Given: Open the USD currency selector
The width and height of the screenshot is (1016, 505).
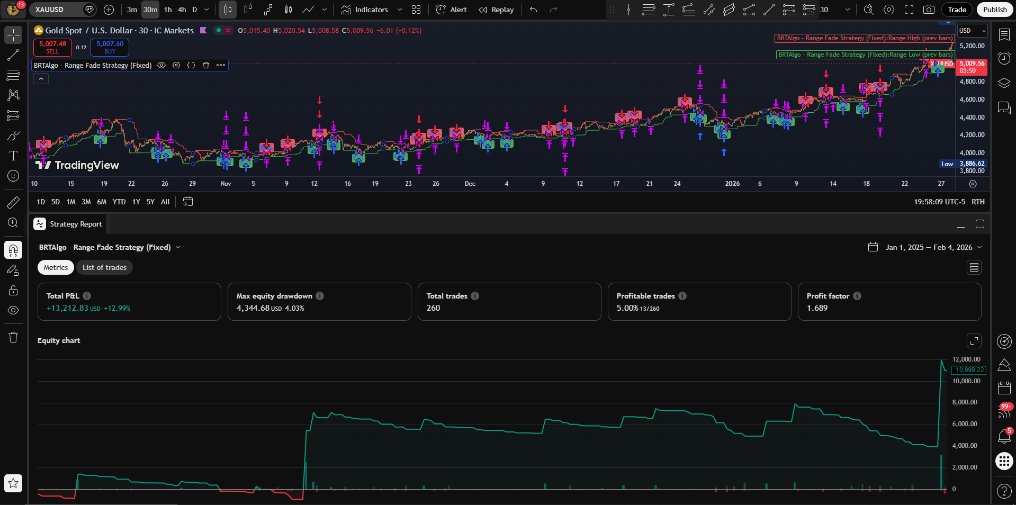Looking at the screenshot, I should (972, 31).
